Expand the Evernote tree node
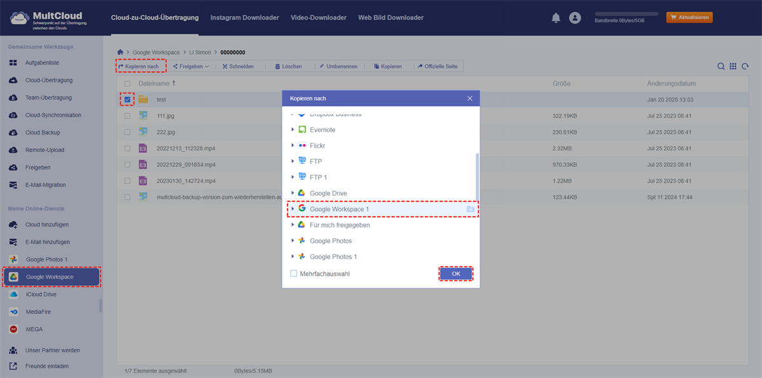This screenshot has width=762, height=378. pyautogui.click(x=293, y=130)
